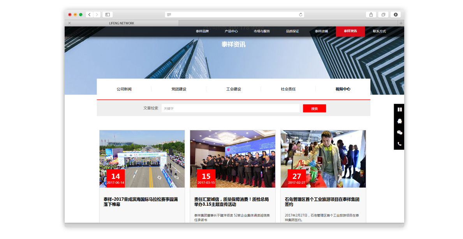Open article 责任汇聚诚信，质量保障消费 headline
463x239 pixels.
click(x=231, y=202)
